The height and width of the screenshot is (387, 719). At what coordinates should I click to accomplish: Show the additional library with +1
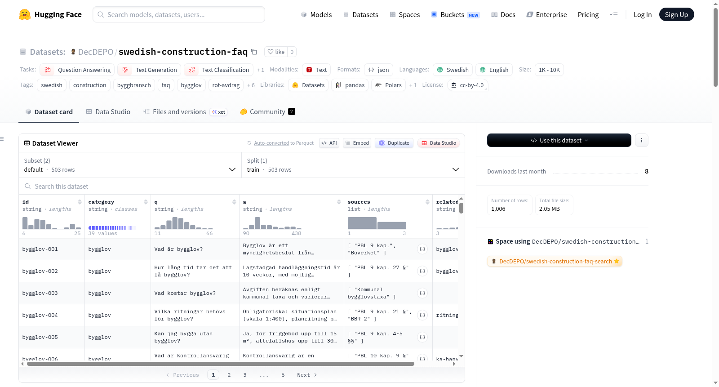pos(413,85)
